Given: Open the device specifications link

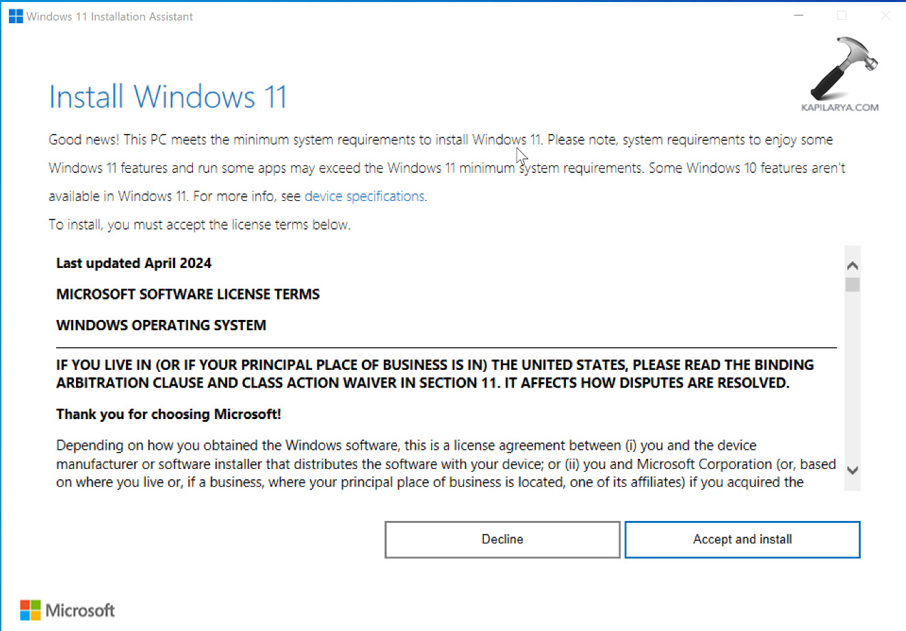Looking at the screenshot, I should [364, 196].
